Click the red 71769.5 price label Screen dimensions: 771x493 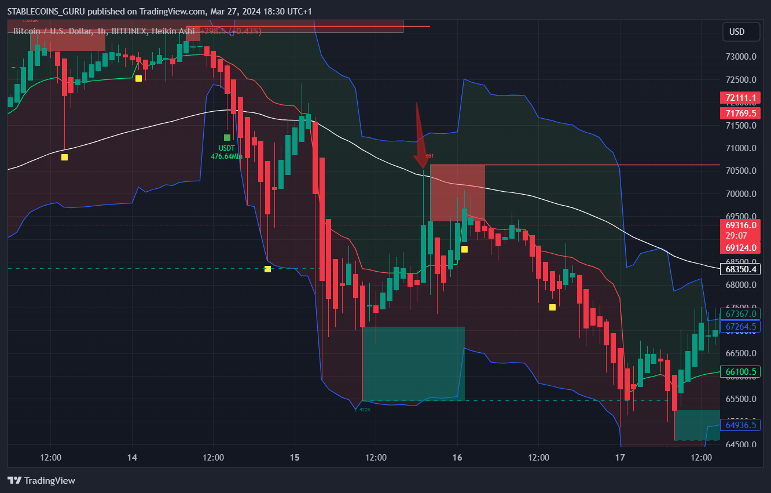click(739, 113)
